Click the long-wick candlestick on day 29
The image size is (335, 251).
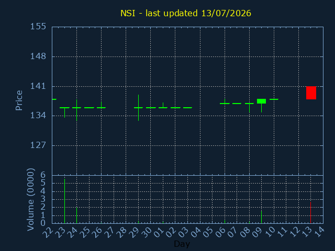138,108
